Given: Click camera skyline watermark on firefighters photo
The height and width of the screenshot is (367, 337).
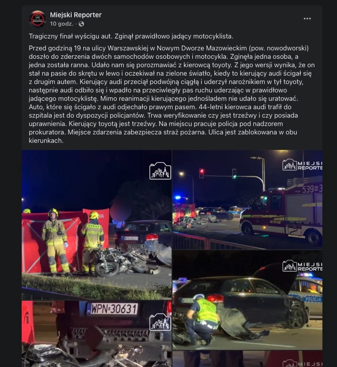Looking at the screenshot, I should pos(160,171).
